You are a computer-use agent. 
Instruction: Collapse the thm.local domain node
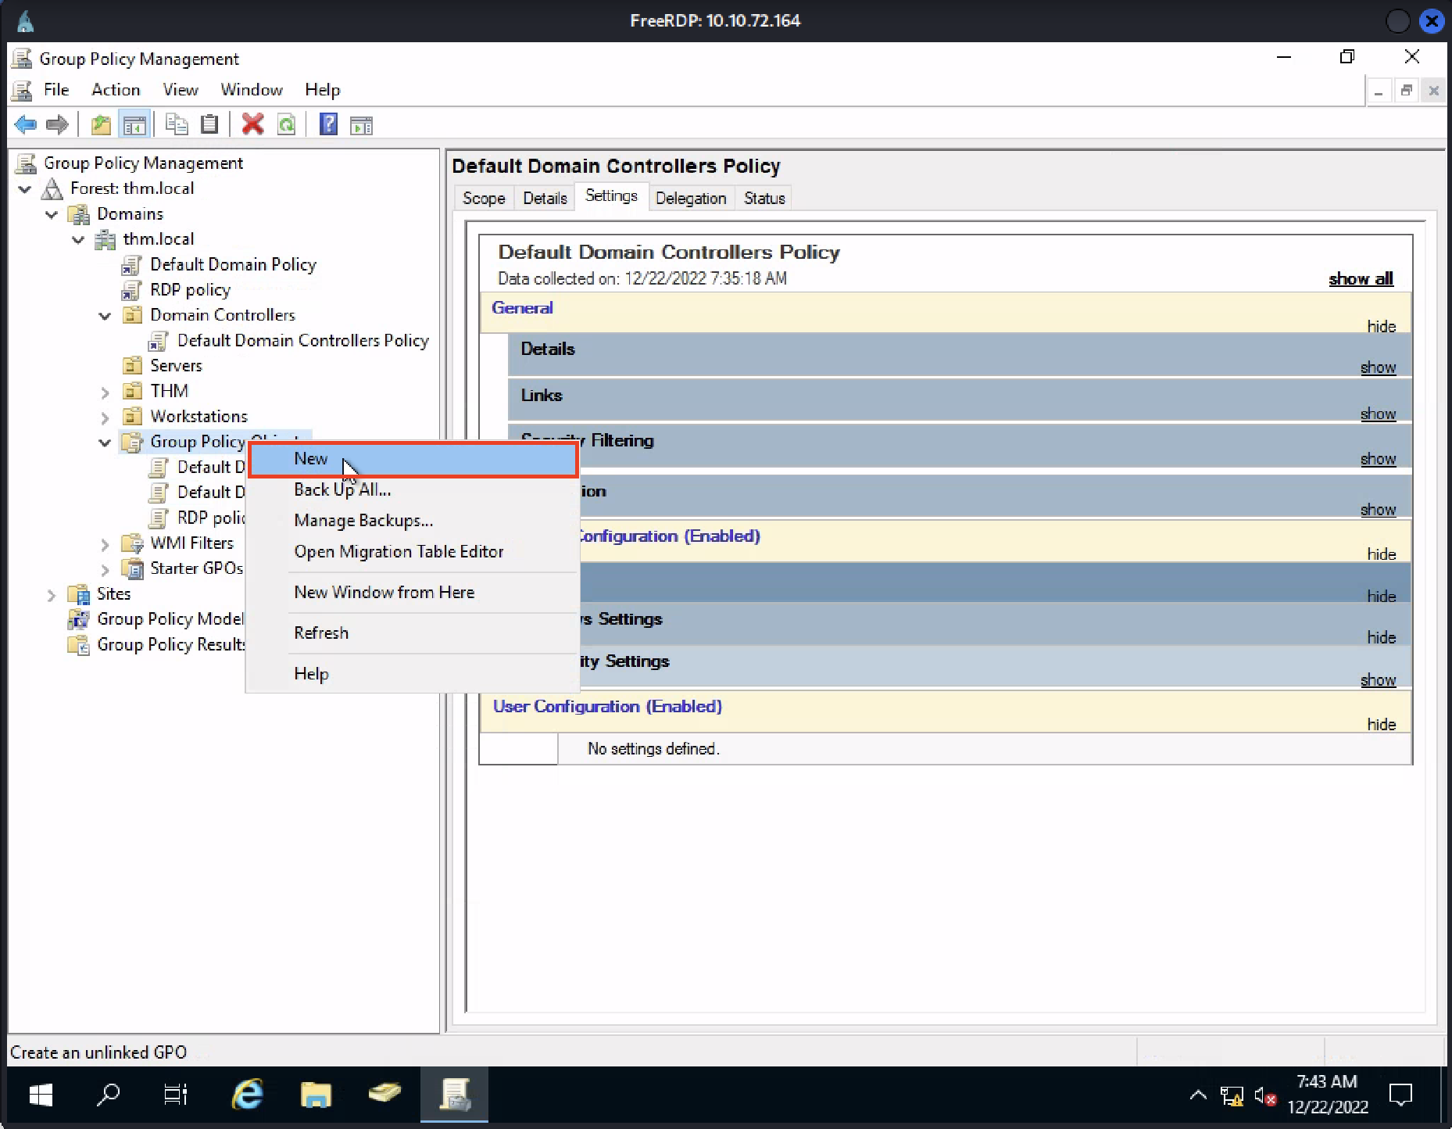78,240
